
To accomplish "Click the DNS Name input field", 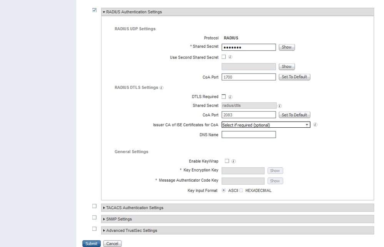I will (249, 135).
